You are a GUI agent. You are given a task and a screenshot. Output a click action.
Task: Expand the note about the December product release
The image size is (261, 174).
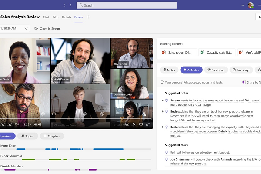point(162,111)
